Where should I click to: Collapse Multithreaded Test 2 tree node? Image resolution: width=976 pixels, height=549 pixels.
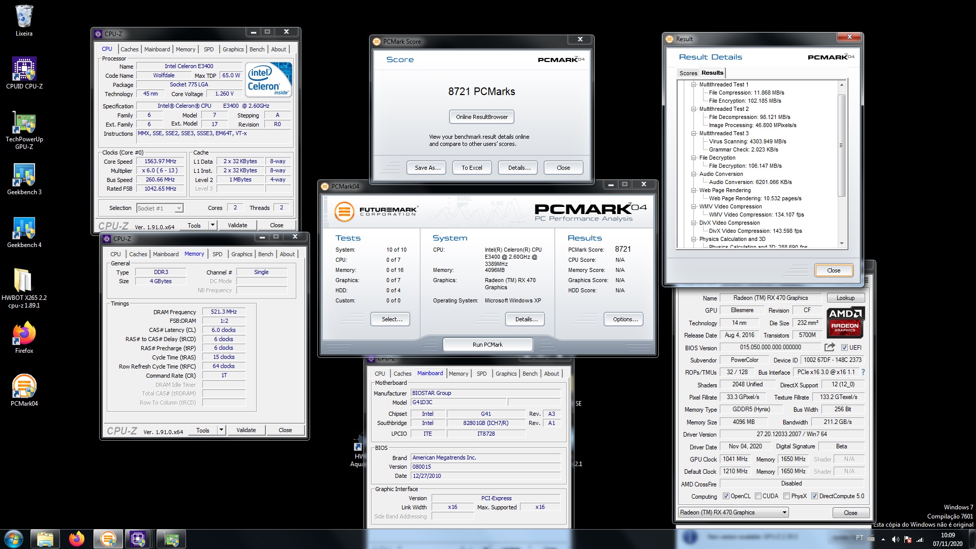point(693,109)
